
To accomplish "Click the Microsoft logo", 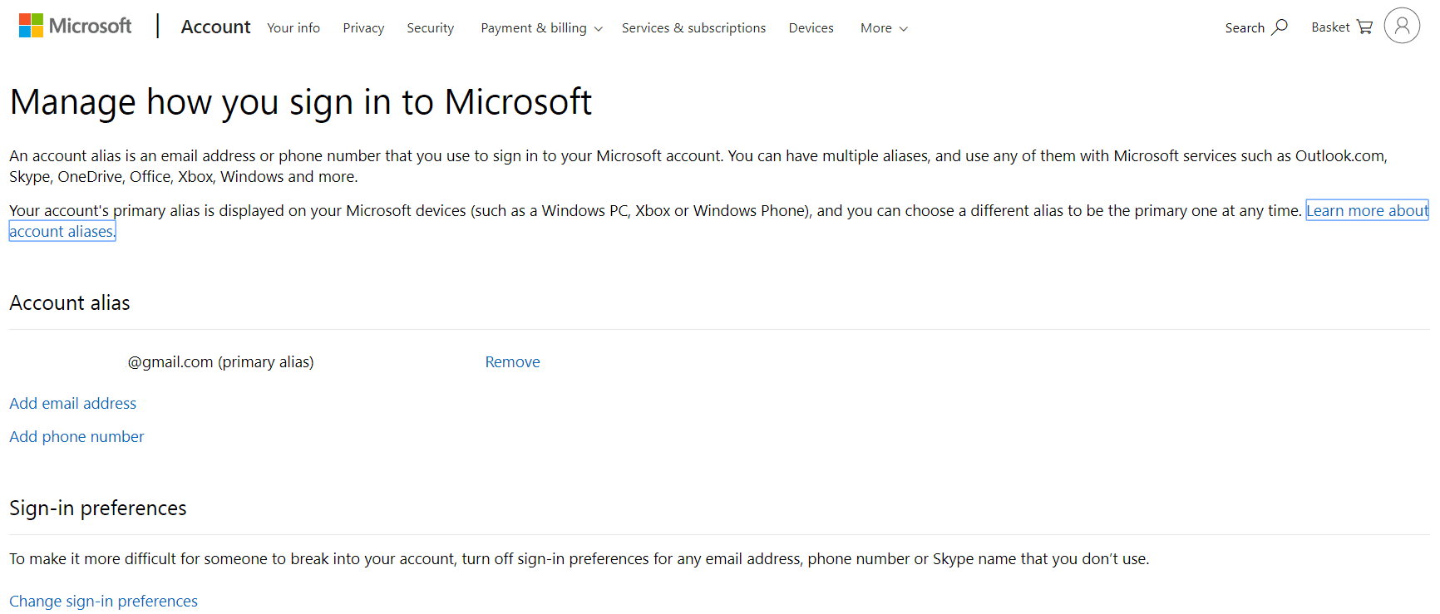I will [x=75, y=26].
